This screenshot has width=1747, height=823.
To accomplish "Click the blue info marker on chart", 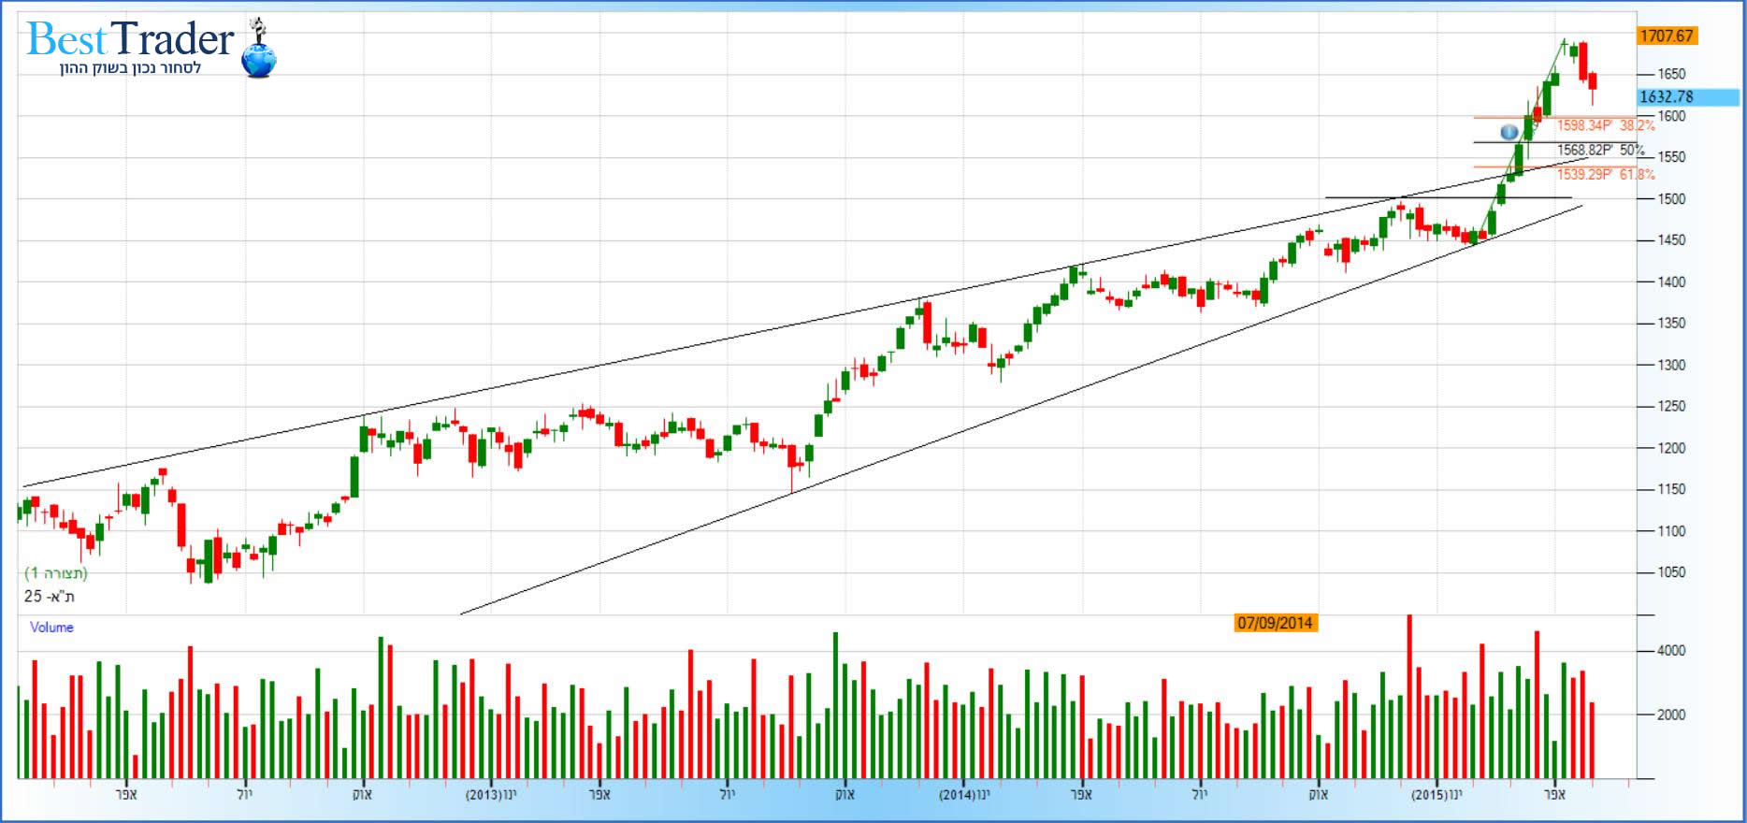I will click(1509, 133).
